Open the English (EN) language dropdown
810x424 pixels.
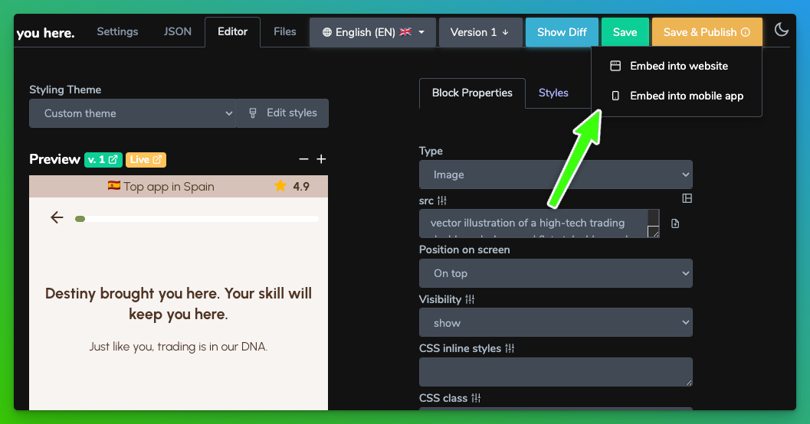pyautogui.click(x=373, y=32)
